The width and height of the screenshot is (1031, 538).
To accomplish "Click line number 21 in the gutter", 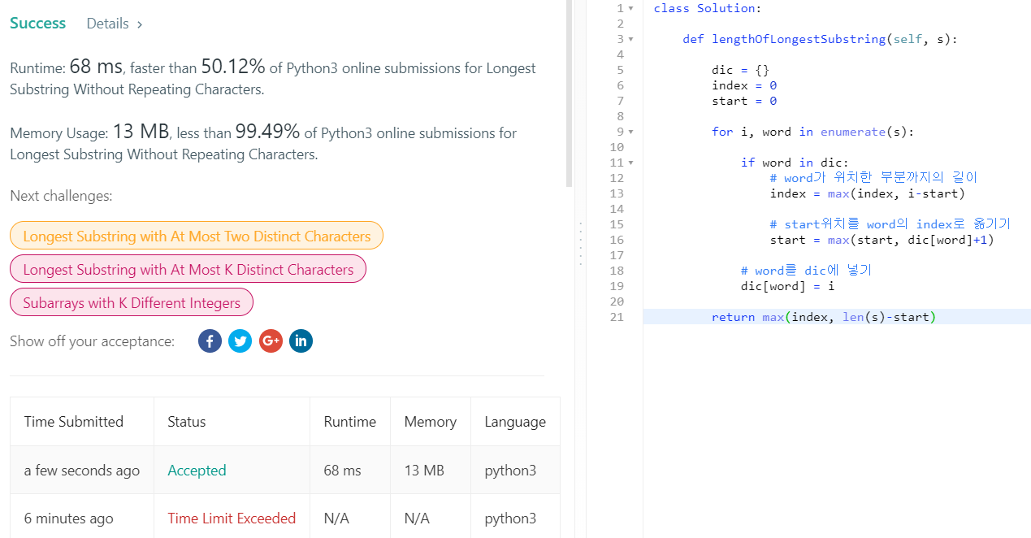I will pos(617,317).
